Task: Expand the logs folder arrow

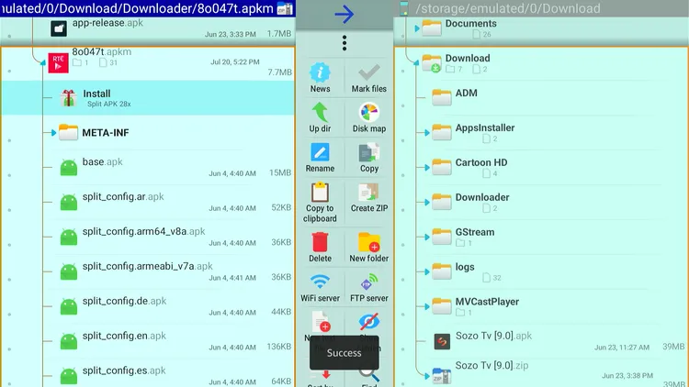Action: [x=426, y=271]
